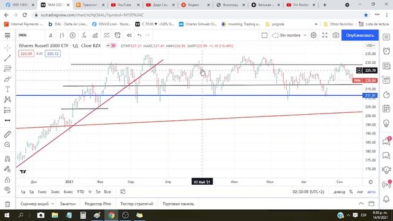393x221 pixels.
Task: Click the blue Опубликовать button
Action: click(x=360, y=36)
